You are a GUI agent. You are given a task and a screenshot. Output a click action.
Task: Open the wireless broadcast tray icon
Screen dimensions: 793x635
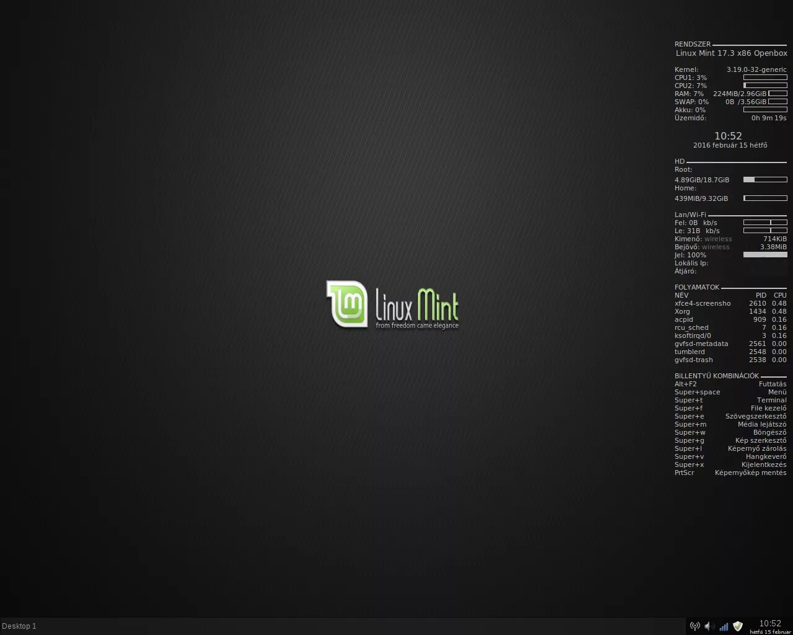(694, 626)
